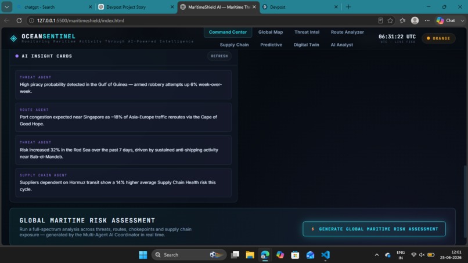Viewport: 468px width, 263px height.
Task: Expand the chevron beside Copilot Chat
Action: [462, 20]
